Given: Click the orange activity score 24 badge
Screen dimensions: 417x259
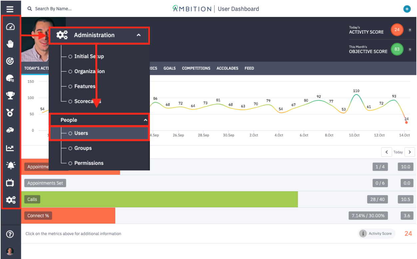Looking at the screenshot, I should click(397, 30).
